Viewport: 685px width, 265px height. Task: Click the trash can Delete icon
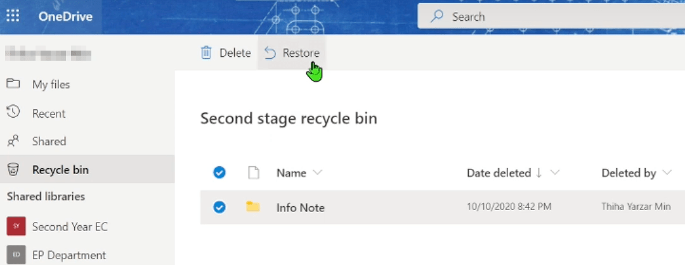(206, 53)
